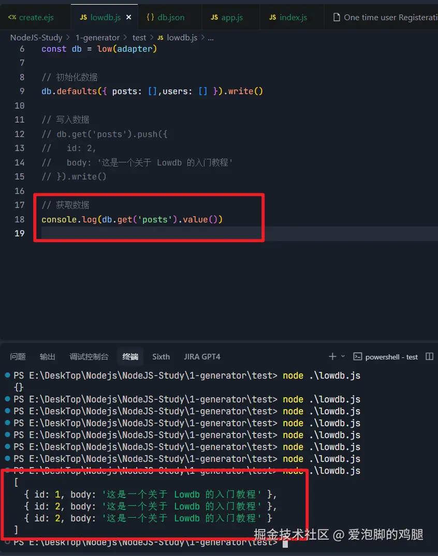This screenshot has width=438, height=556.
Task: Click the JS icon in breadcrumb
Action: [x=160, y=38]
